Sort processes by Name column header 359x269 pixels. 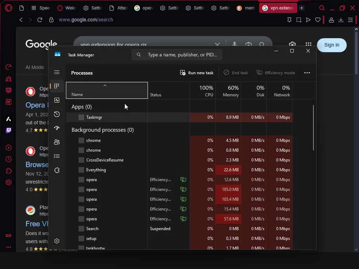click(107, 90)
